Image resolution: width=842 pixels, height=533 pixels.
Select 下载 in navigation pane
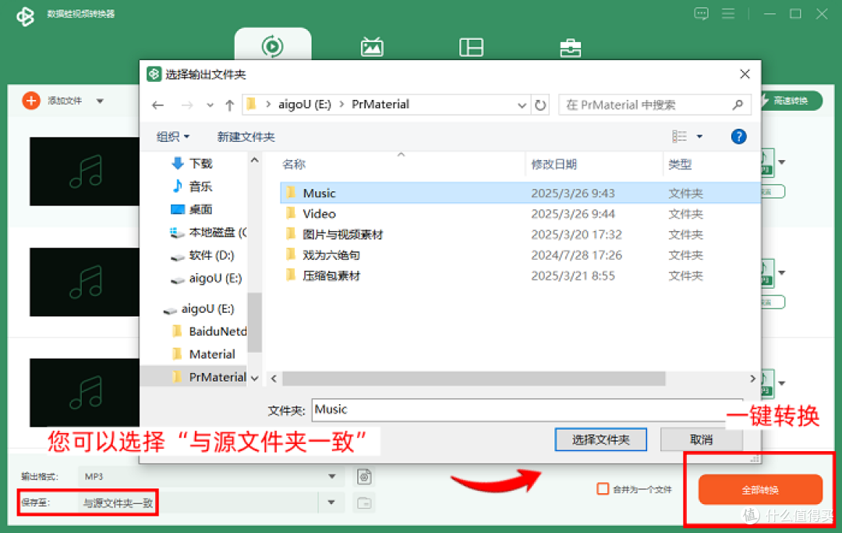pos(201,163)
